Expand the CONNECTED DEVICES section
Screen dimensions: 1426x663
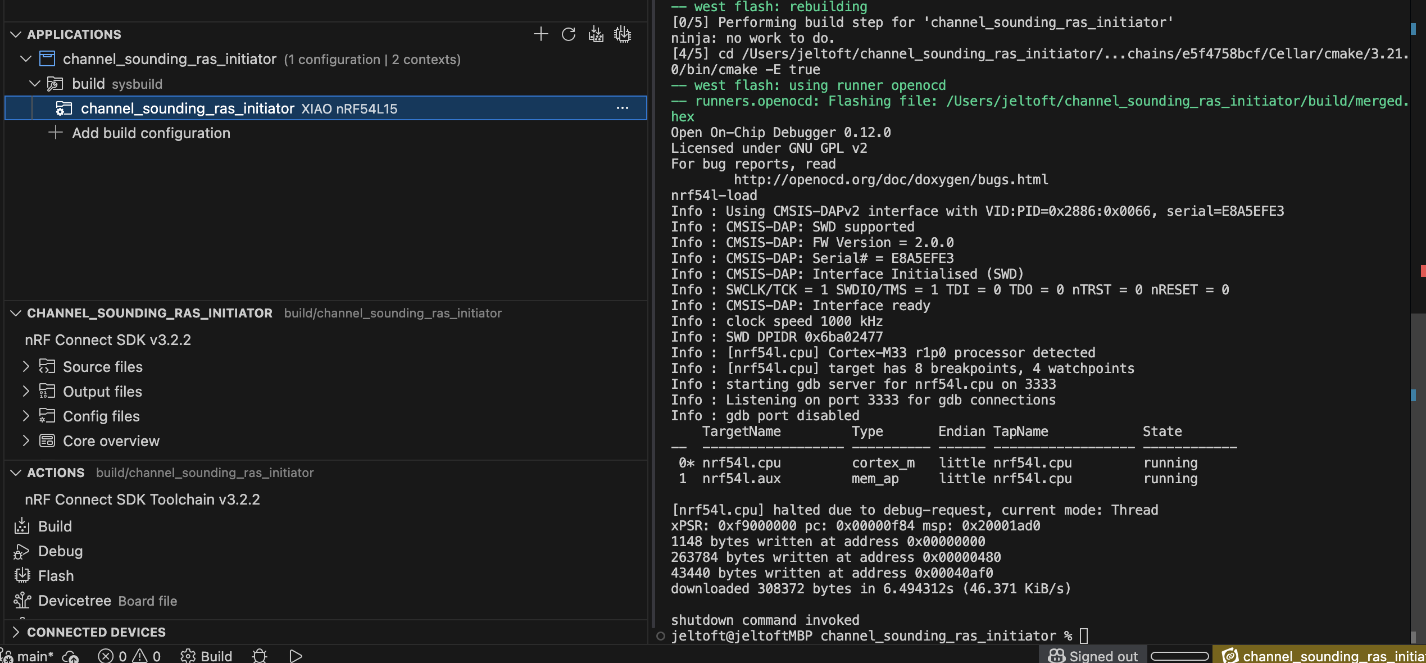pos(16,632)
